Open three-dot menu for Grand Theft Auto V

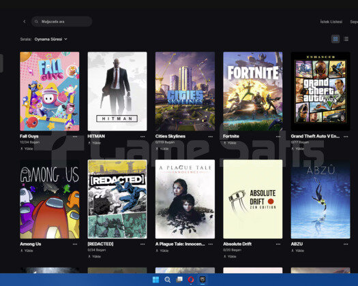[346, 137]
